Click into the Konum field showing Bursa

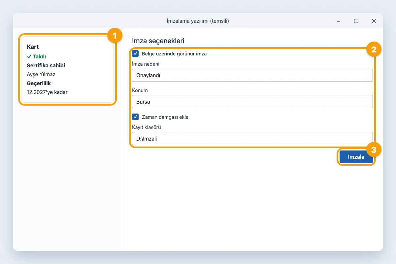click(x=252, y=102)
